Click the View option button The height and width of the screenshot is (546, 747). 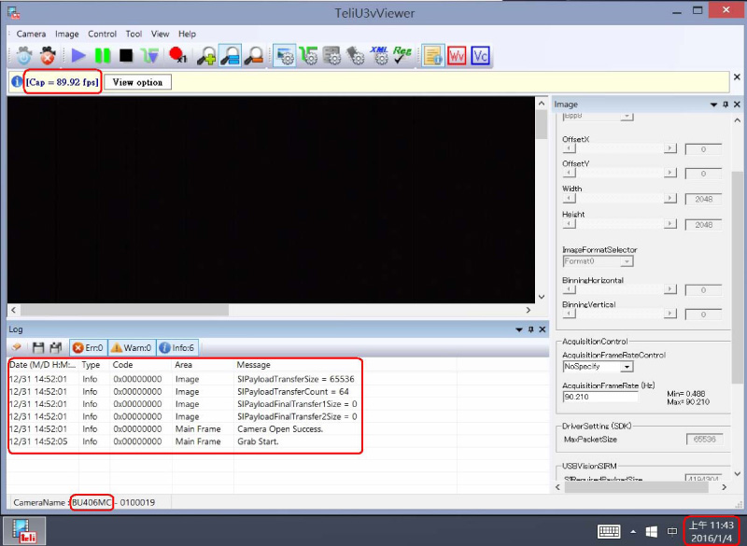(137, 82)
